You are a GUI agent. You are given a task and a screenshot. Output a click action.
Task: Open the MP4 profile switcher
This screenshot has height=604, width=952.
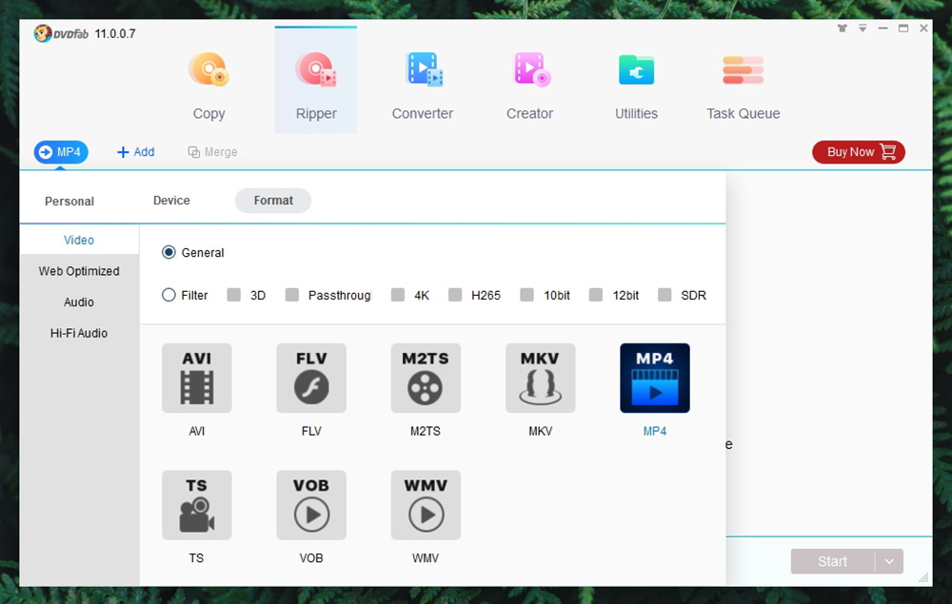pos(61,151)
